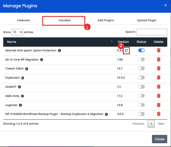
Task: Open Loginizer info icon
Action: [20, 105]
